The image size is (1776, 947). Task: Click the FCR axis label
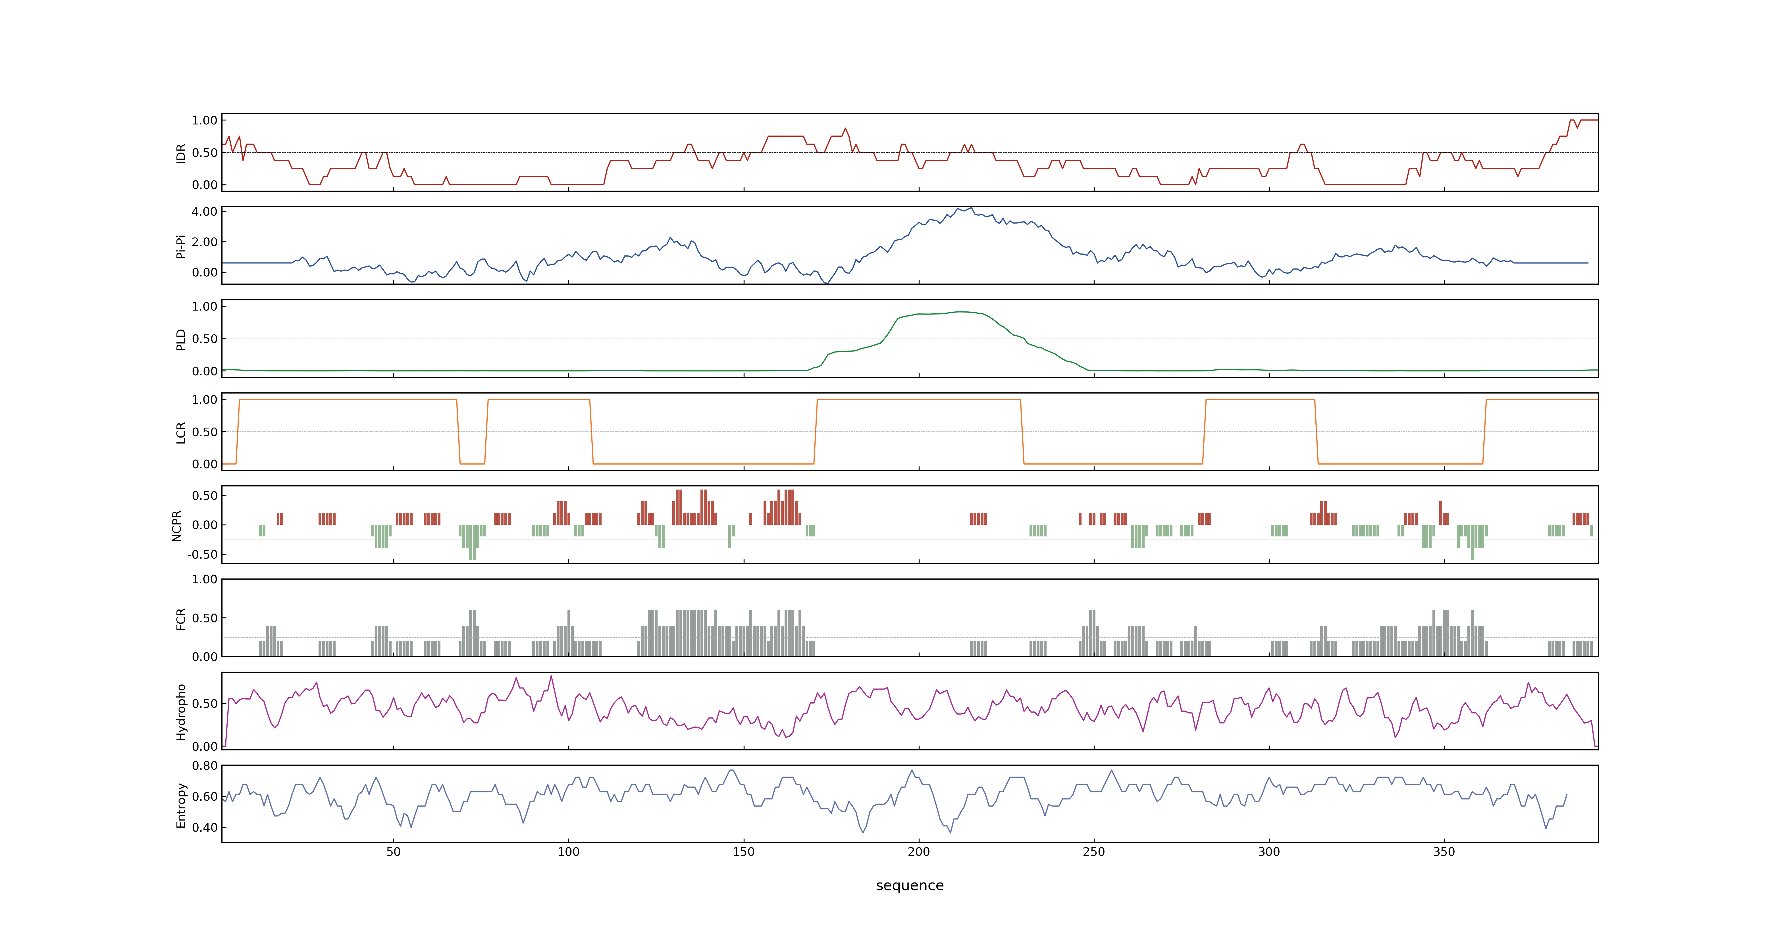tap(181, 618)
